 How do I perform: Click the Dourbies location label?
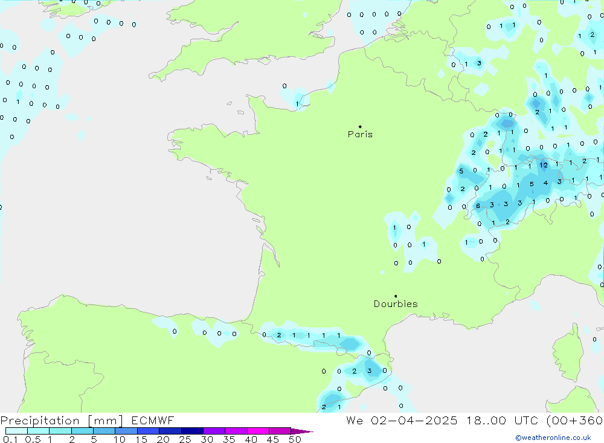[396, 304]
